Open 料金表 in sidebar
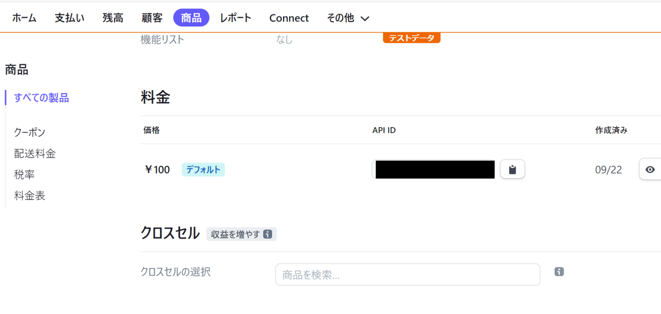Viewport: 661px width, 314px height. point(30,196)
